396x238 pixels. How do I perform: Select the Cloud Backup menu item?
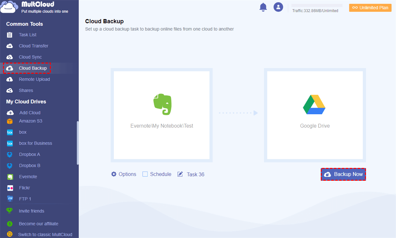click(x=33, y=68)
